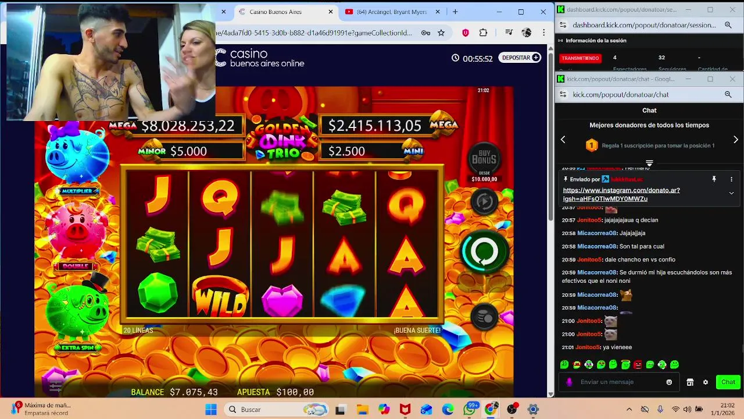The image size is (744, 419).
Task: Insert the first green emote in the row
Action: (564, 365)
